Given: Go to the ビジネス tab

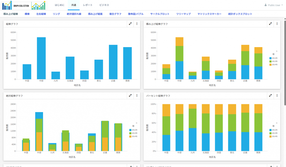Looking at the screenshot, I should click(104, 5).
